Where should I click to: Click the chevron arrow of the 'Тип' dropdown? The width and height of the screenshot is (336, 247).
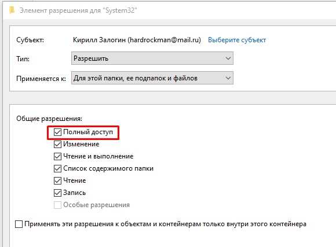pos(228,58)
